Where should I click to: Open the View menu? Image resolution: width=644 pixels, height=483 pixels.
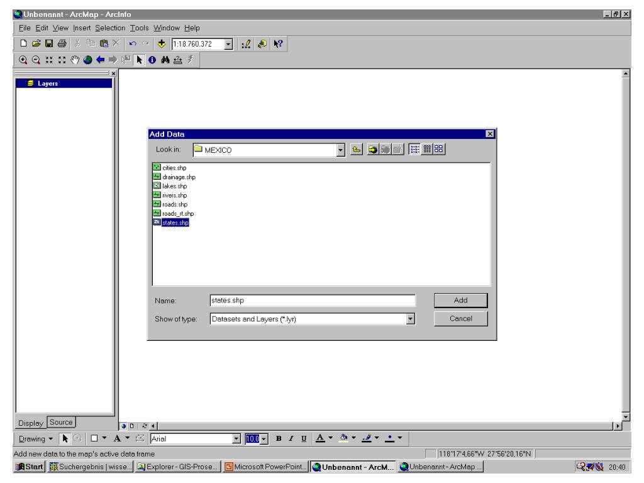(60, 28)
